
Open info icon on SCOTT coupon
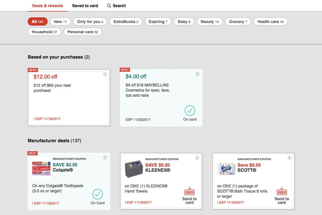289,158
